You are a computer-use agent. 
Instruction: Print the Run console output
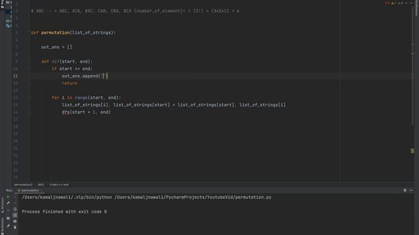tap(15, 221)
